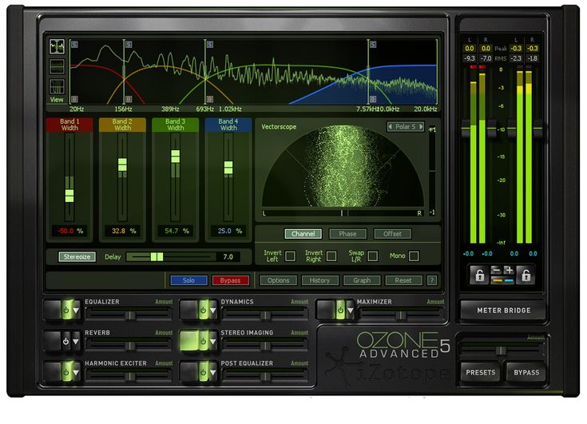Select the view mode icon directly above View label

(57, 86)
